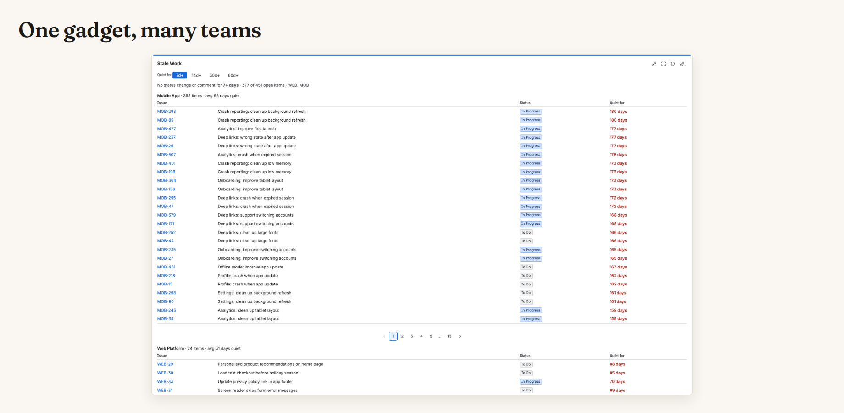Image resolution: width=844 pixels, height=413 pixels.
Task: Select the 14d+ quiet filter
Action: 196,75
